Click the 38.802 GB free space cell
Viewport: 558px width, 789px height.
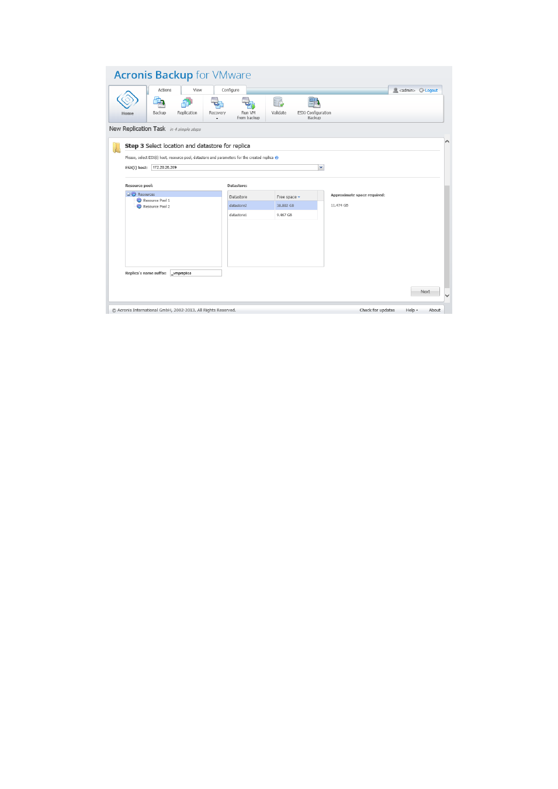click(296, 206)
